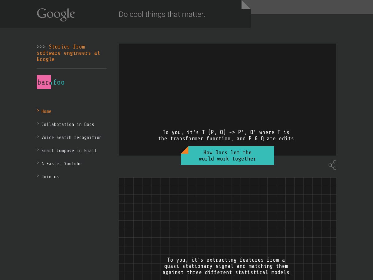This screenshot has height=280, width=373.
Task: Click the 'How Docs let the world work together' button
Action: (228, 156)
